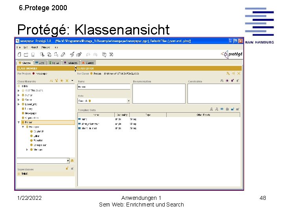
Task: Open Class Hierarchy small dropdown arrow menu
Action: [72, 80]
